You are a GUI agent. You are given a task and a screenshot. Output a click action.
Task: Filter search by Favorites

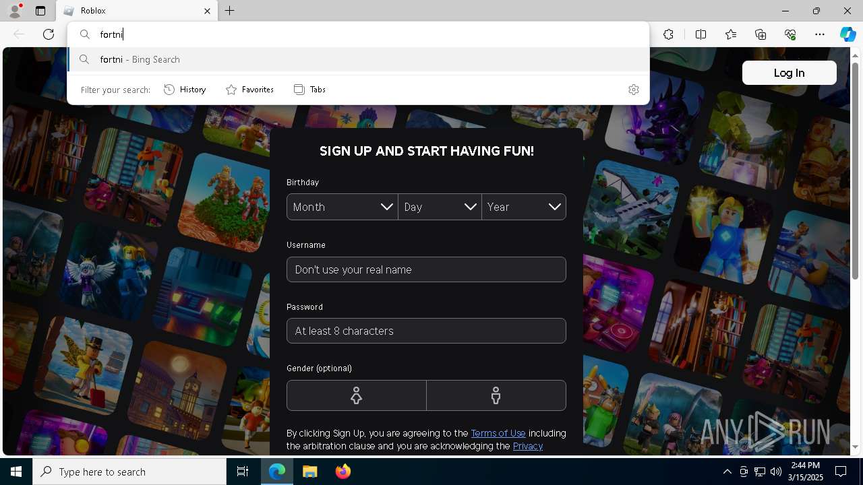click(249, 90)
